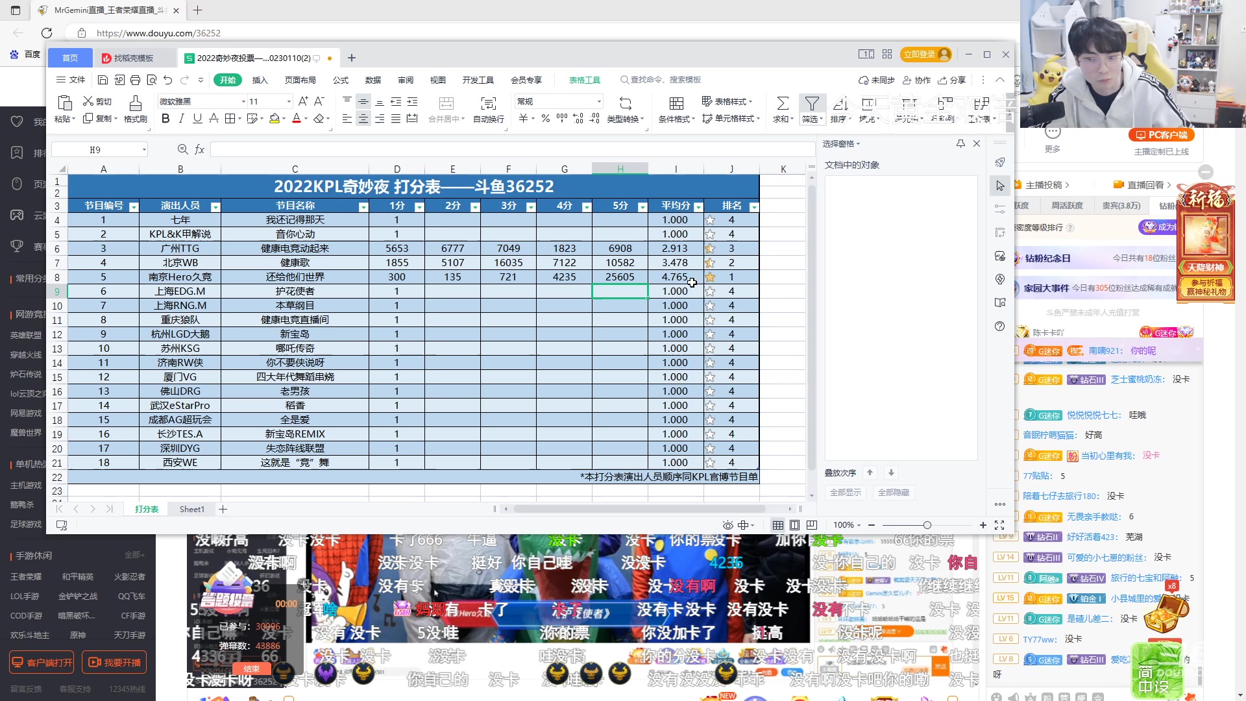
Task: Switch to page layout view in status bar
Action: (x=795, y=525)
